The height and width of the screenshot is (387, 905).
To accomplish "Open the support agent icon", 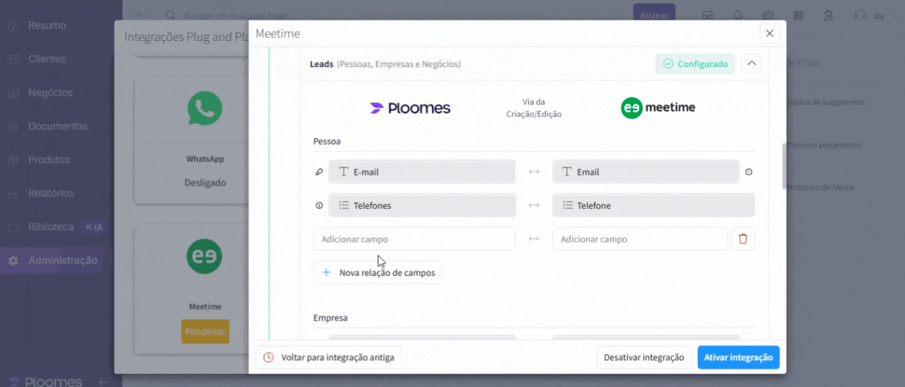I will (x=829, y=15).
